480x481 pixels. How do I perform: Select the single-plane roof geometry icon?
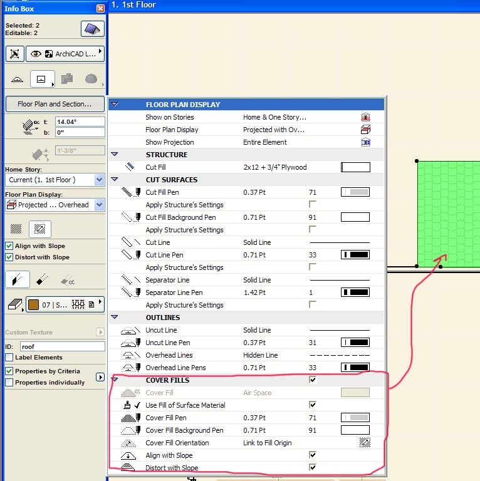tap(17, 79)
